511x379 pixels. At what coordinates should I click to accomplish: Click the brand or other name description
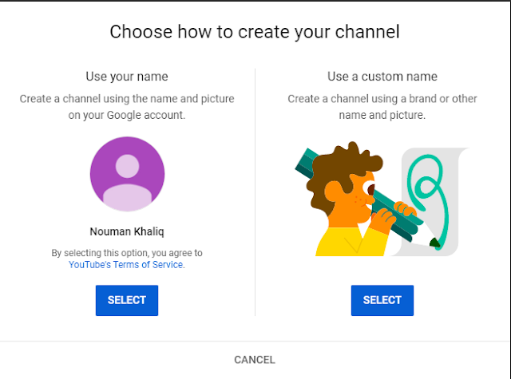(x=382, y=107)
